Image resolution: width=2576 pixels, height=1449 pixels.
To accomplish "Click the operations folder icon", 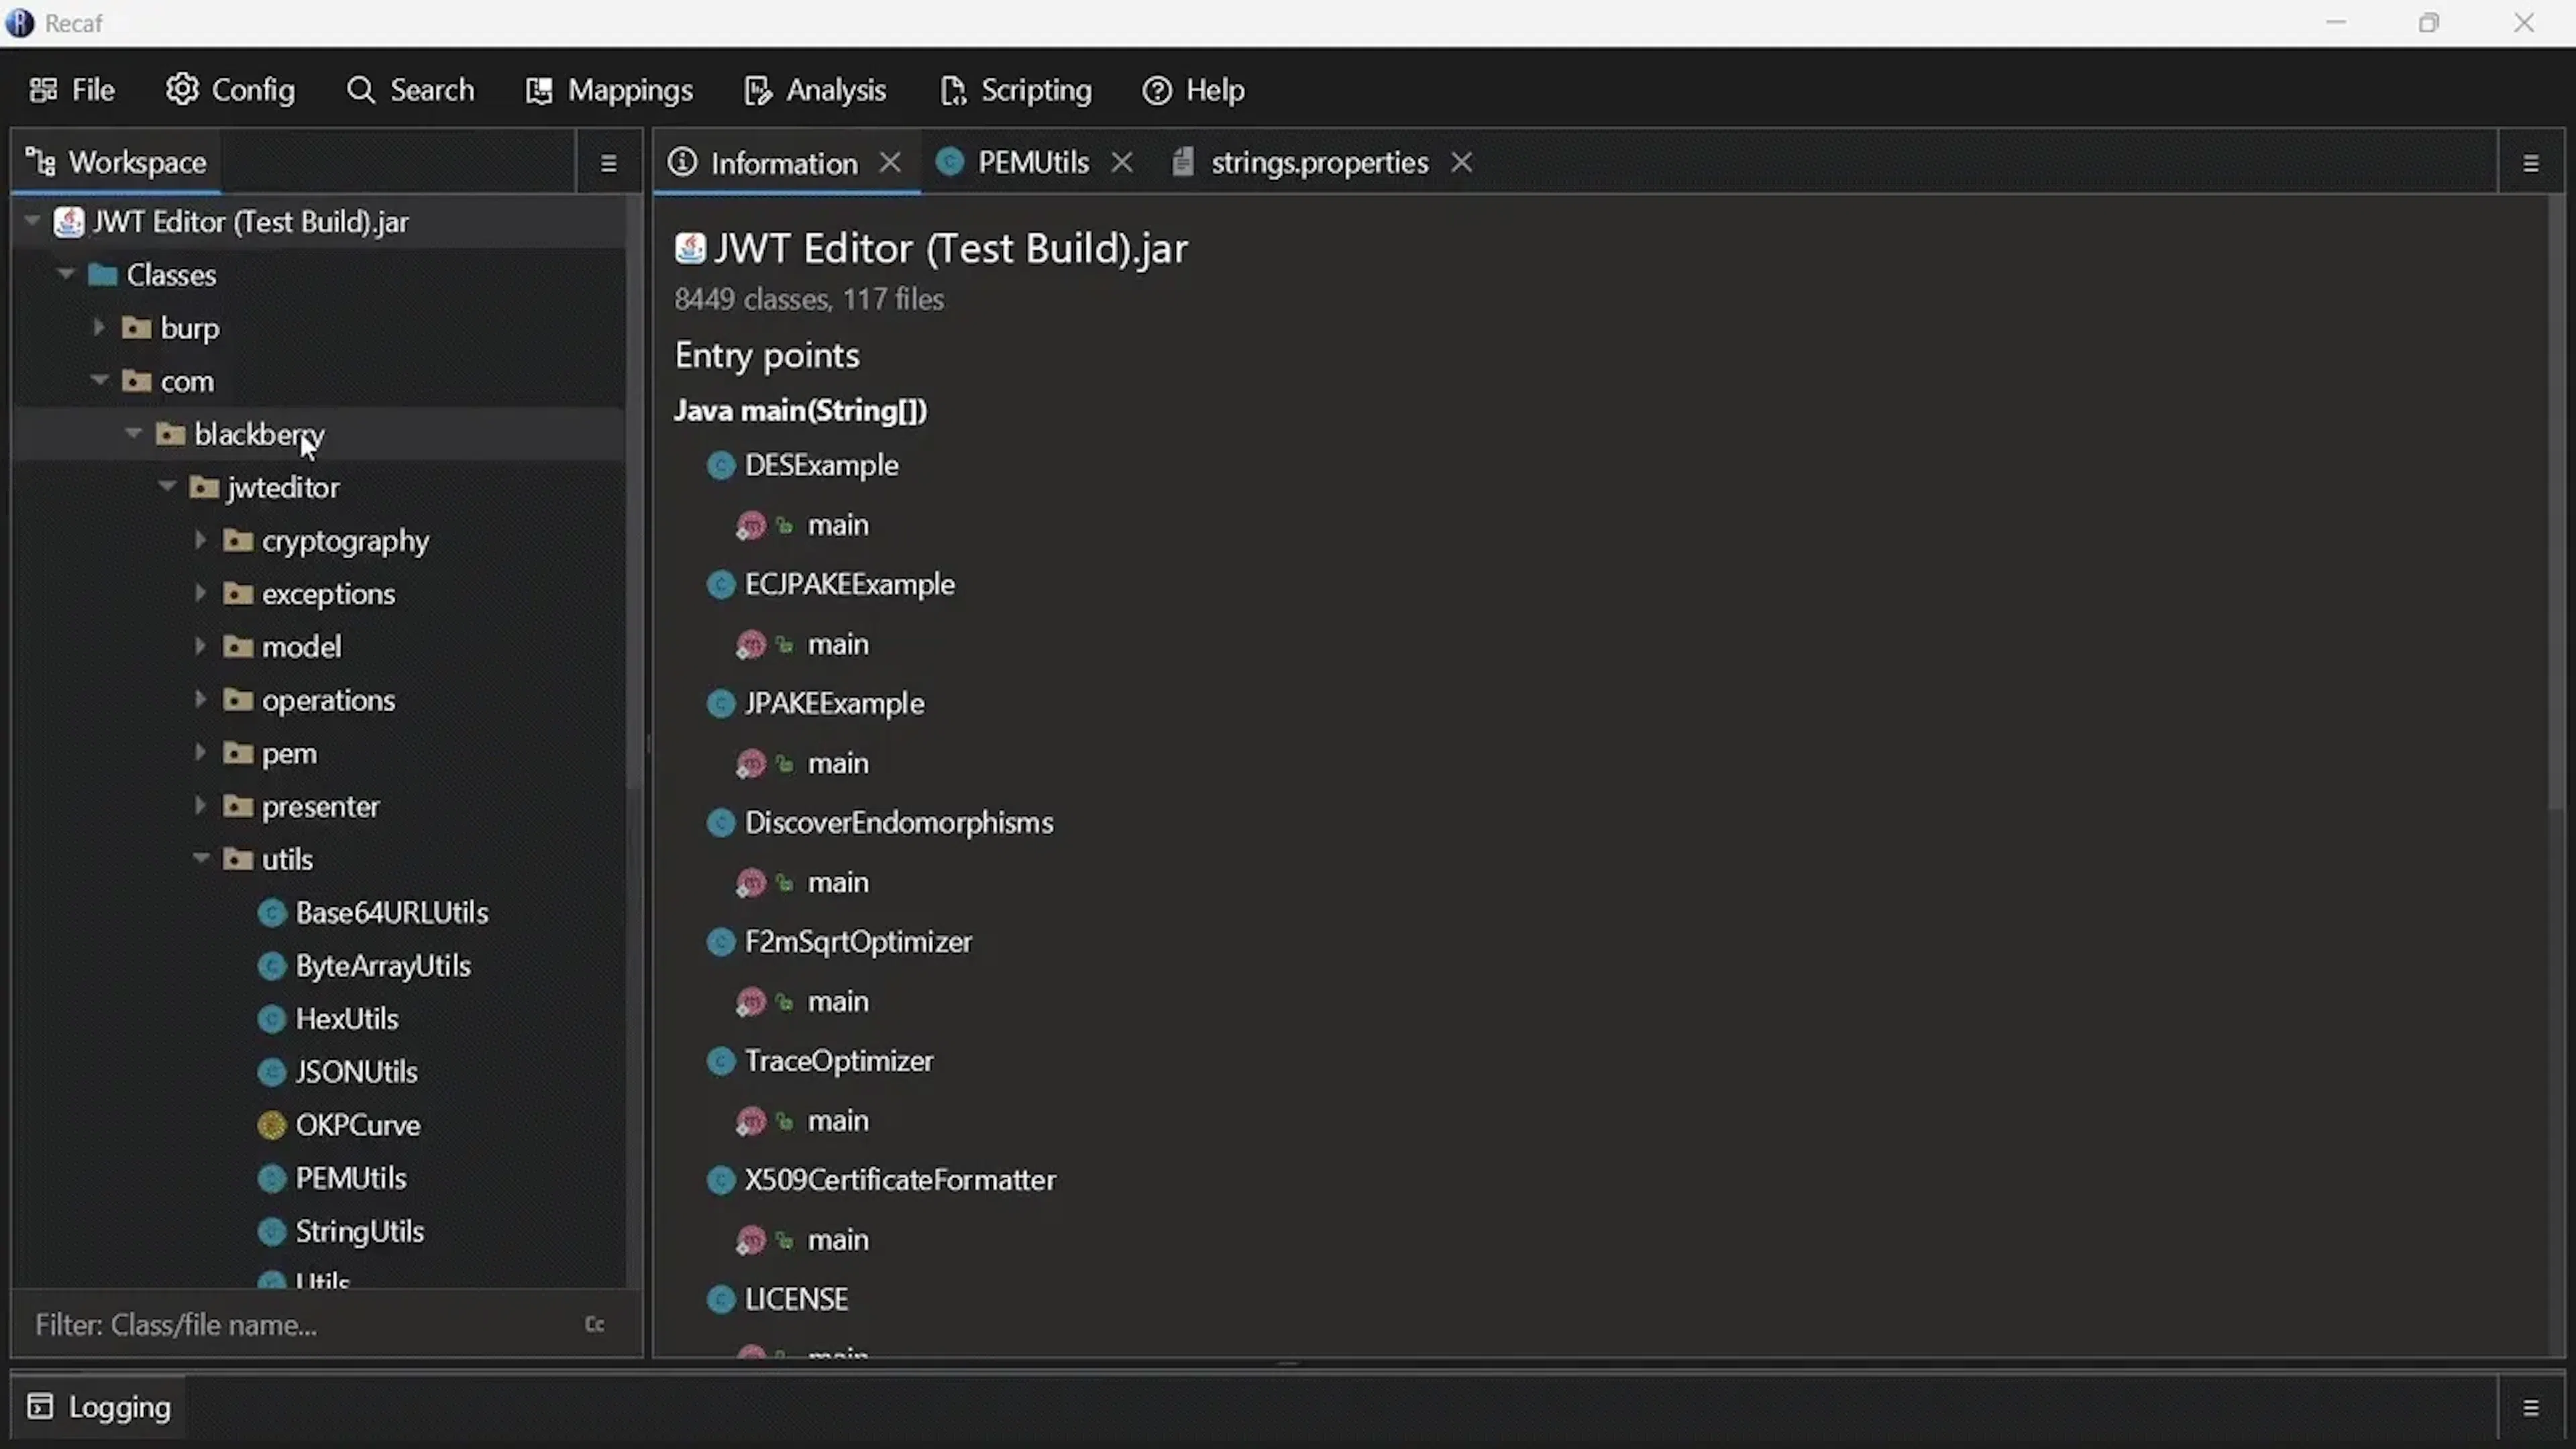I will coord(238,699).
